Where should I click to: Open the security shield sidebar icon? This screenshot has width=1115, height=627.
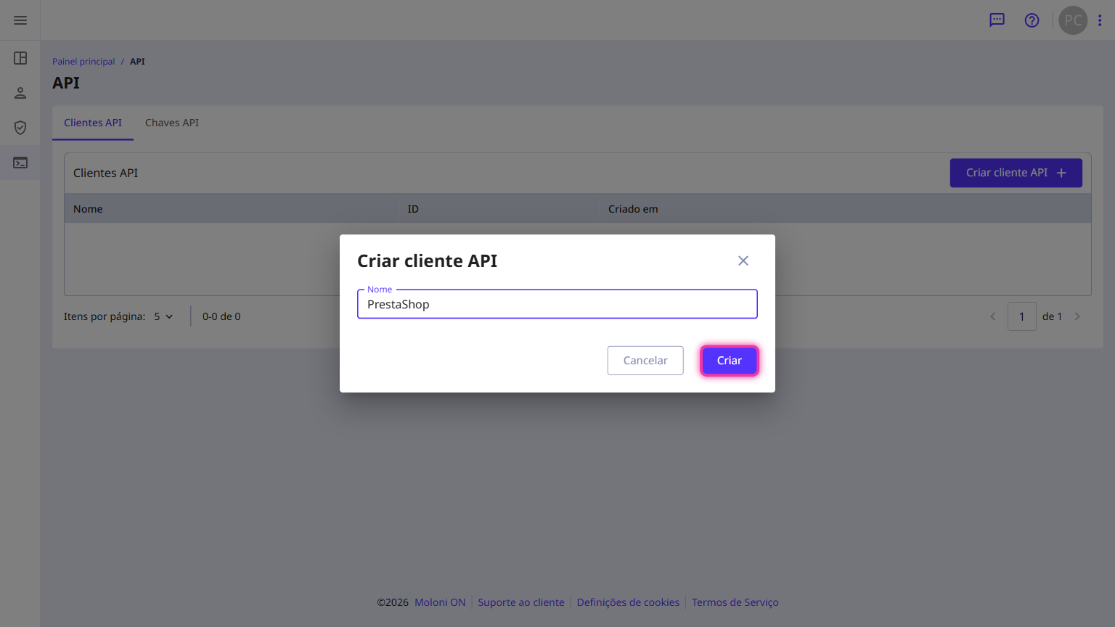tap(20, 128)
